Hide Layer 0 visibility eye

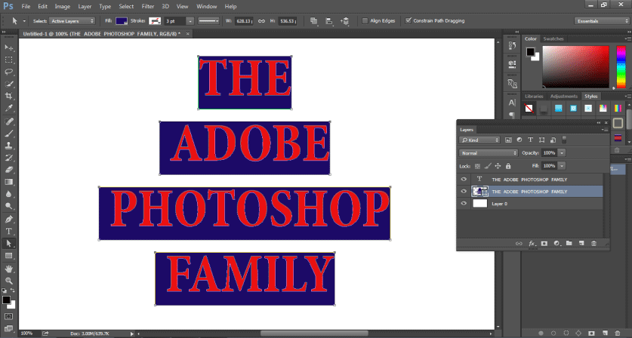coord(464,204)
